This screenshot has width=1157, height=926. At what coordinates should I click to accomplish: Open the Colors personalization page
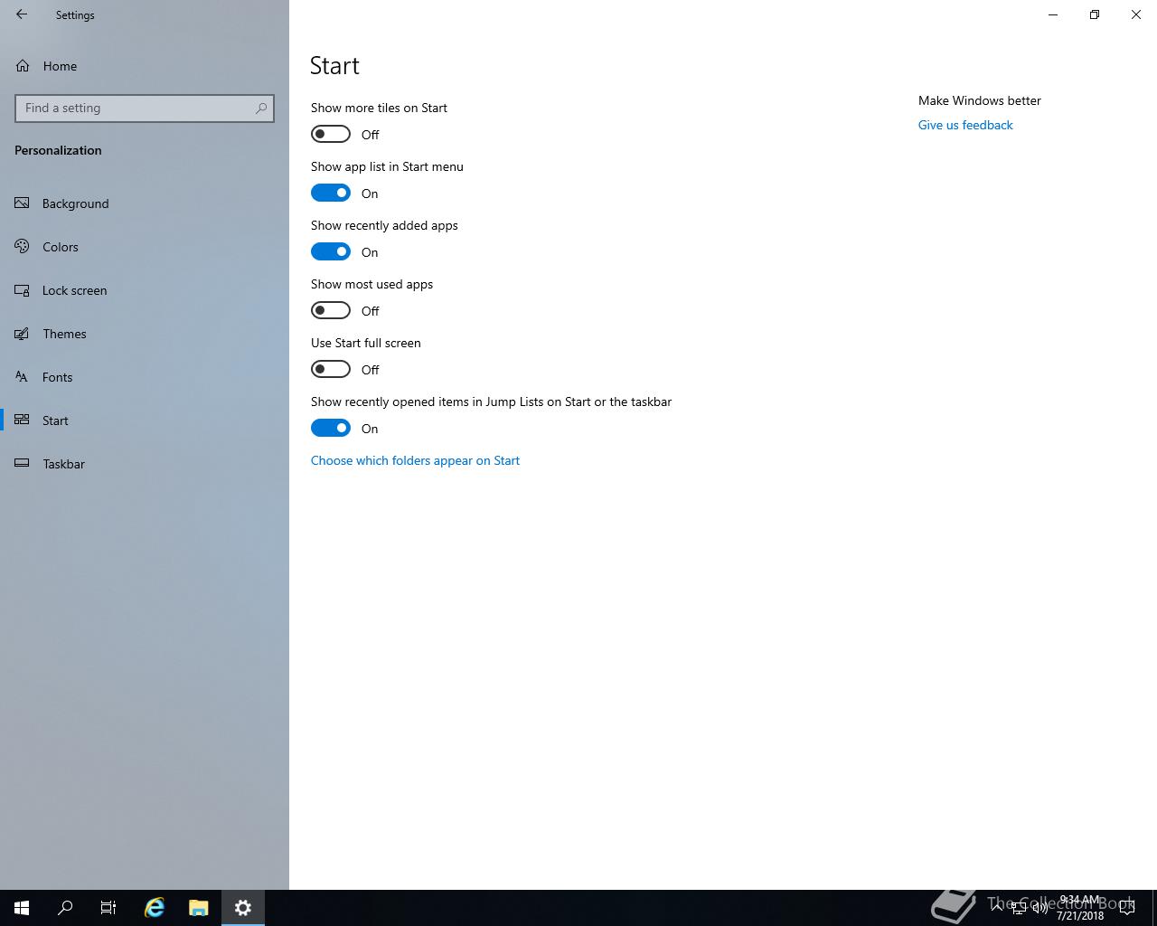point(145,247)
